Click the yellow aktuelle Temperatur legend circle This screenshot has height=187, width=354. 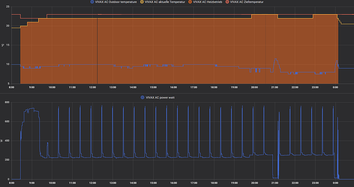pos(142,2)
